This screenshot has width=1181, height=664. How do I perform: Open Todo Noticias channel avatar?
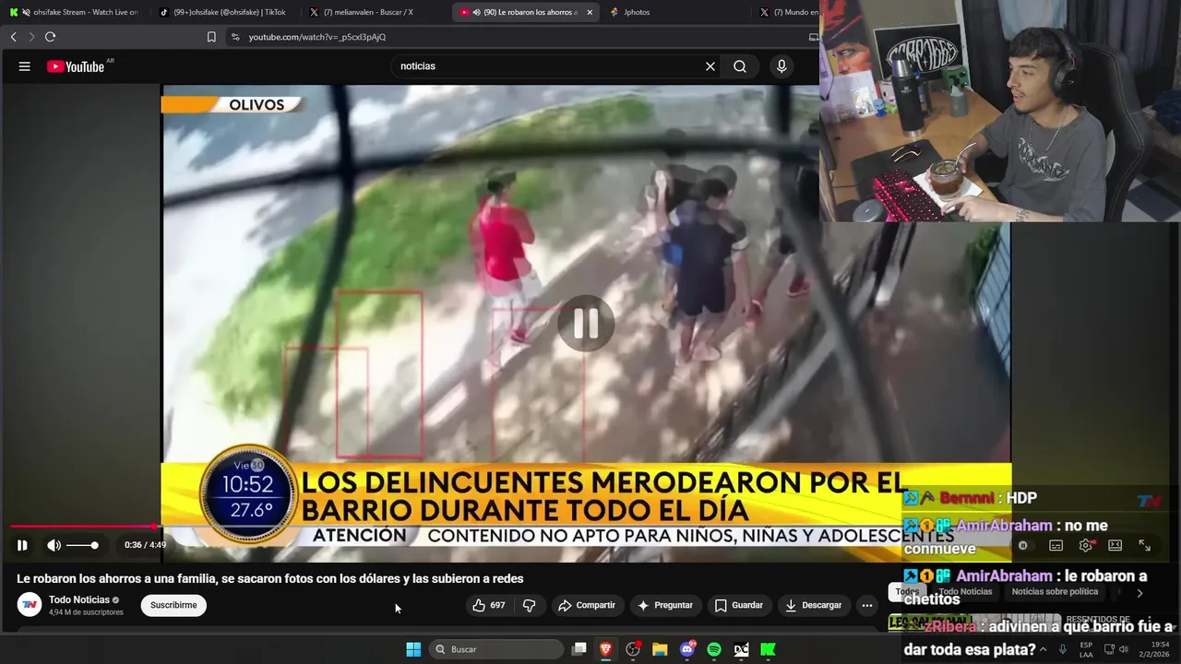(30, 605)
